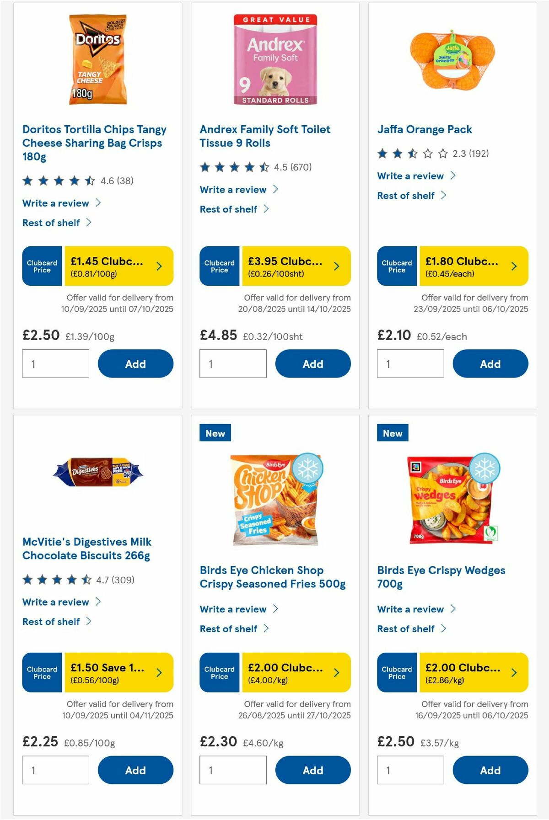Click the Clubcard Price badge on Doritos
Screen dimensions: 549x820
(x=42, y=266)
